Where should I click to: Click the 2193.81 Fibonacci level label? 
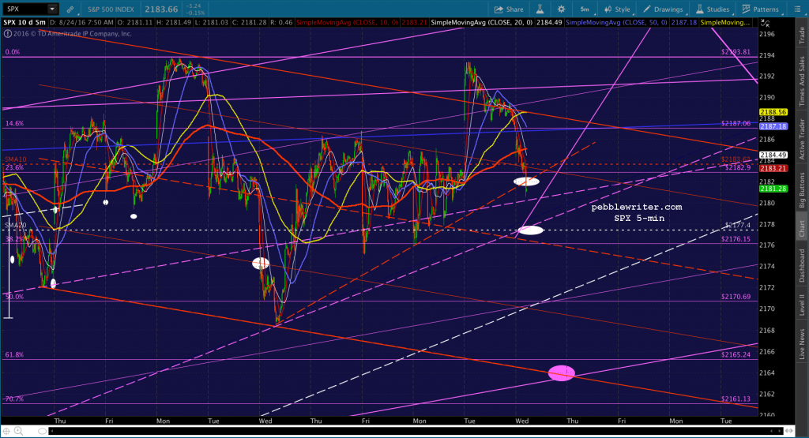736,52
